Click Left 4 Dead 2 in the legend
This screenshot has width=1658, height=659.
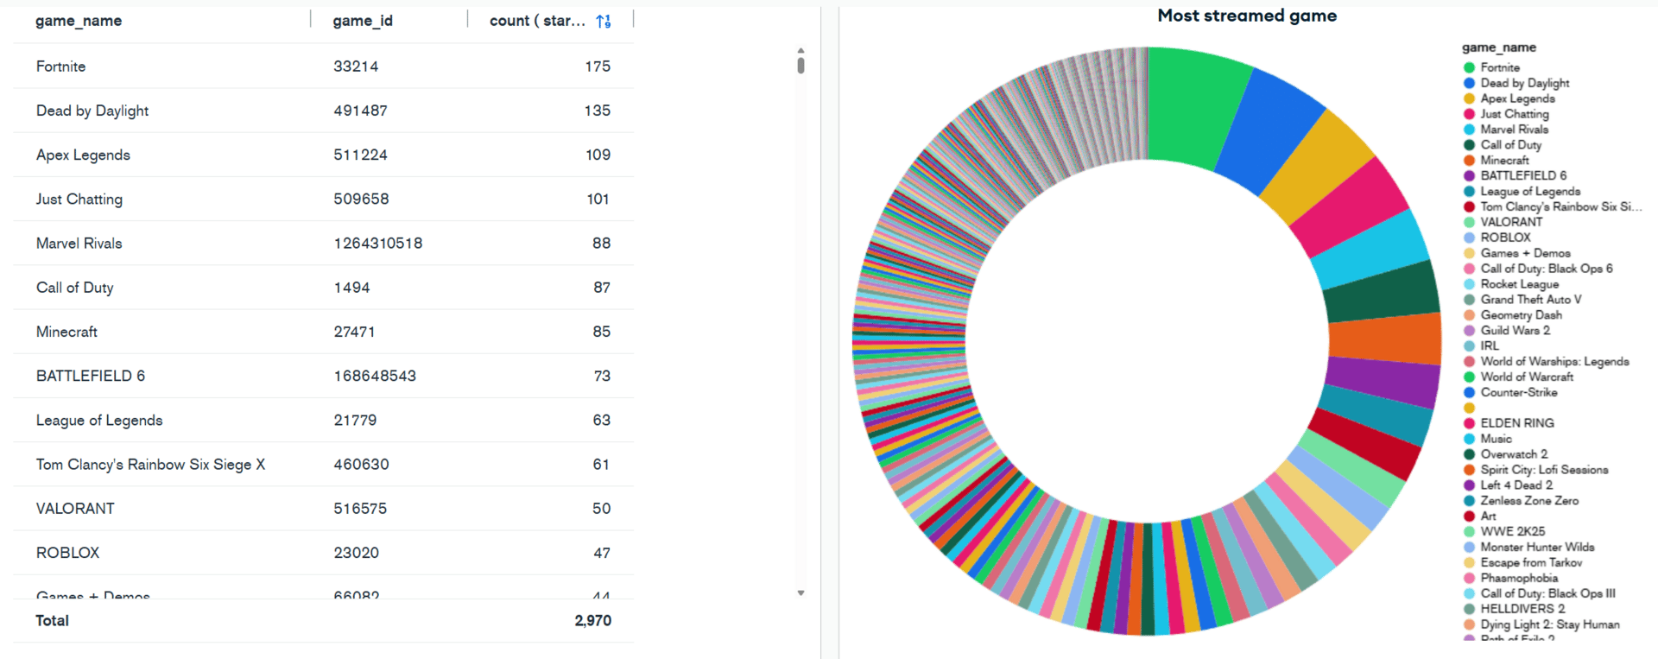1516,485
